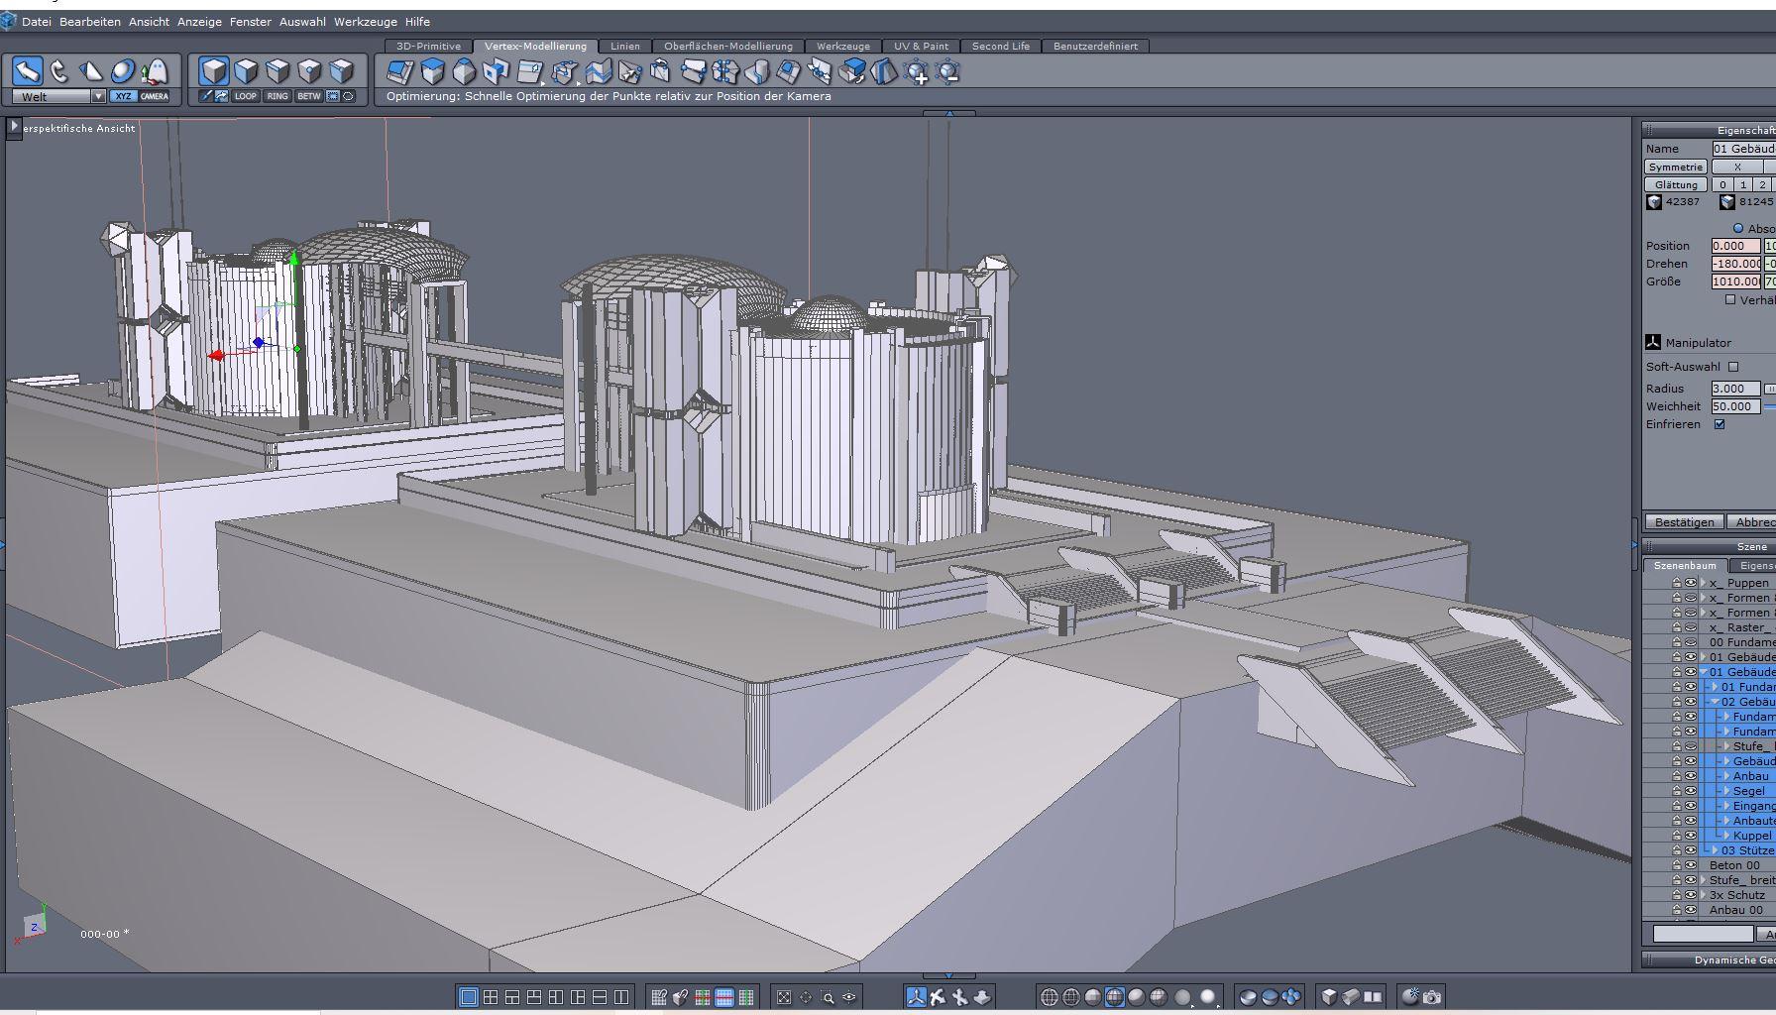1776x1015 pixels.
Task: Enable the Soft-Auswahl checkbox
Action: coord(1733,367)
